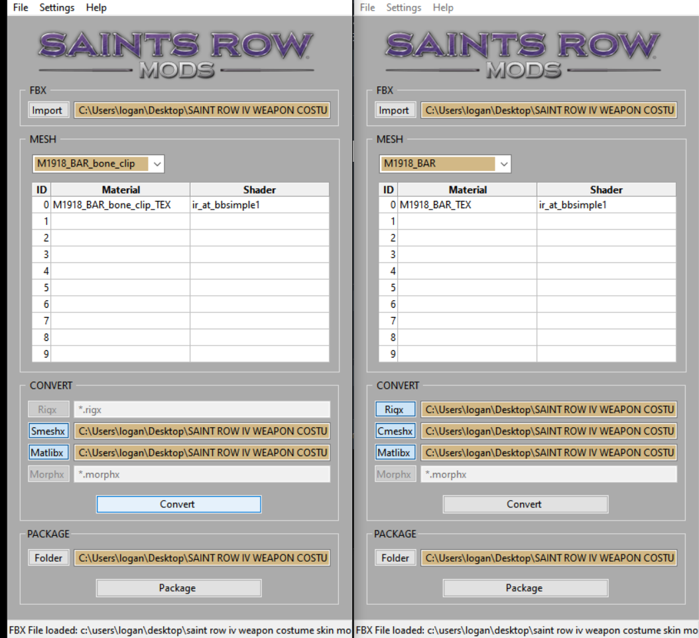
Task: Open the File menu in left window
Action: click(21, 7)
